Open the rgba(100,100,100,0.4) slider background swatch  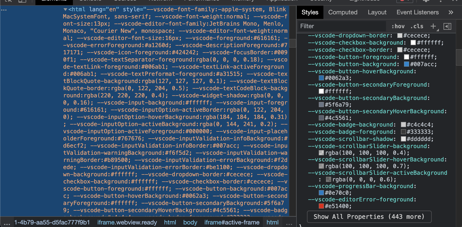(x=321, y=153)
